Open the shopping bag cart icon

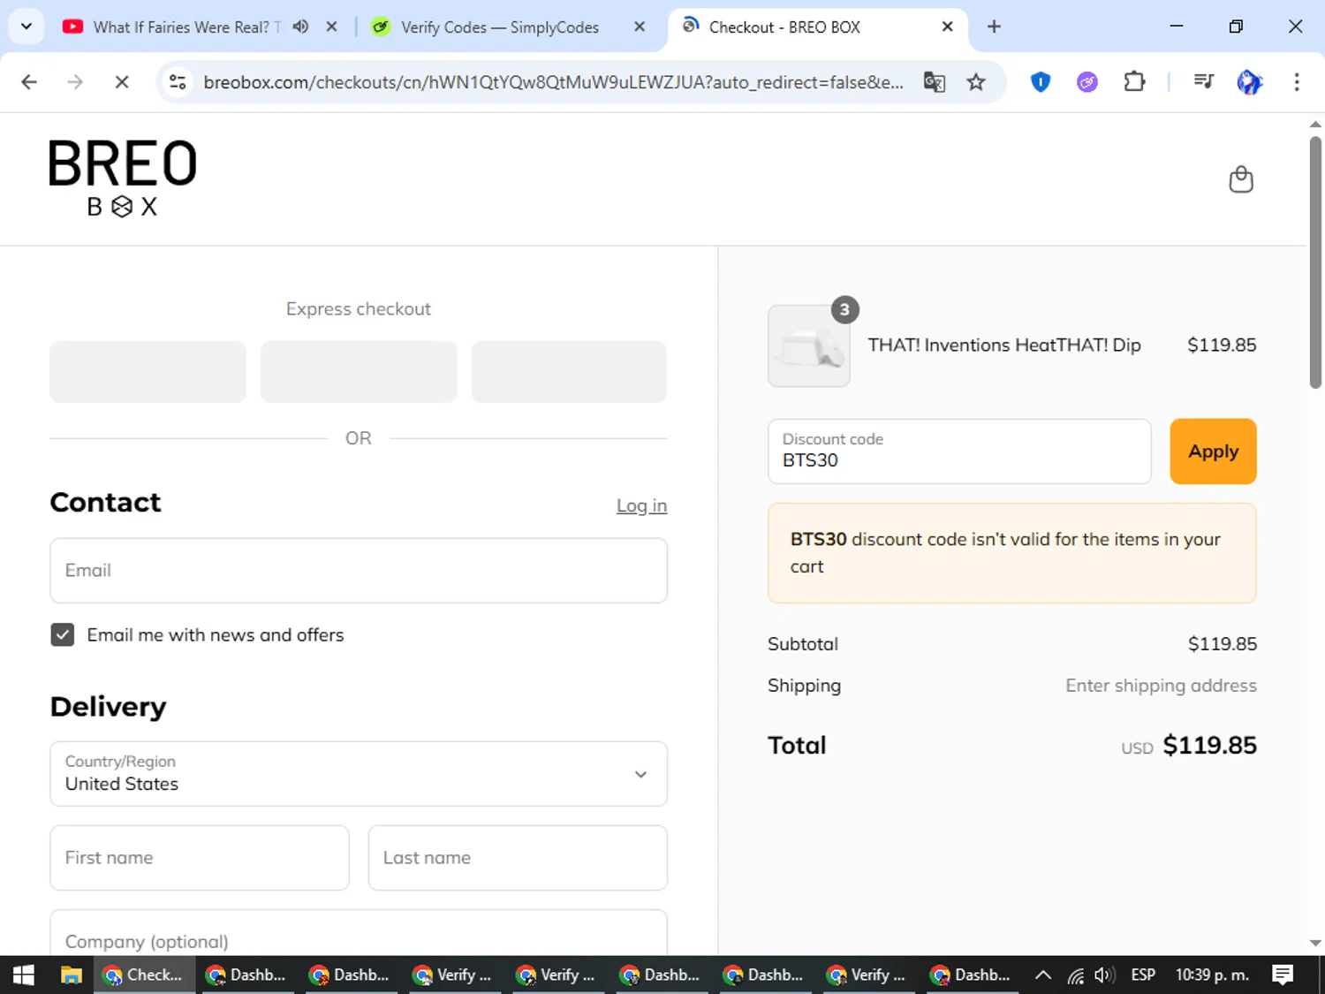(x=1241, y=179)
